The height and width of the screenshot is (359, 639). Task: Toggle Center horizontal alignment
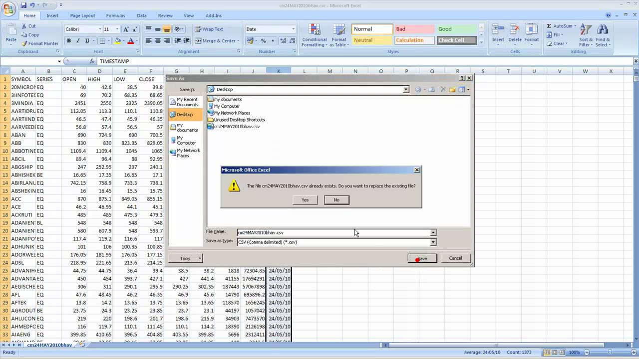coord(158,41)
